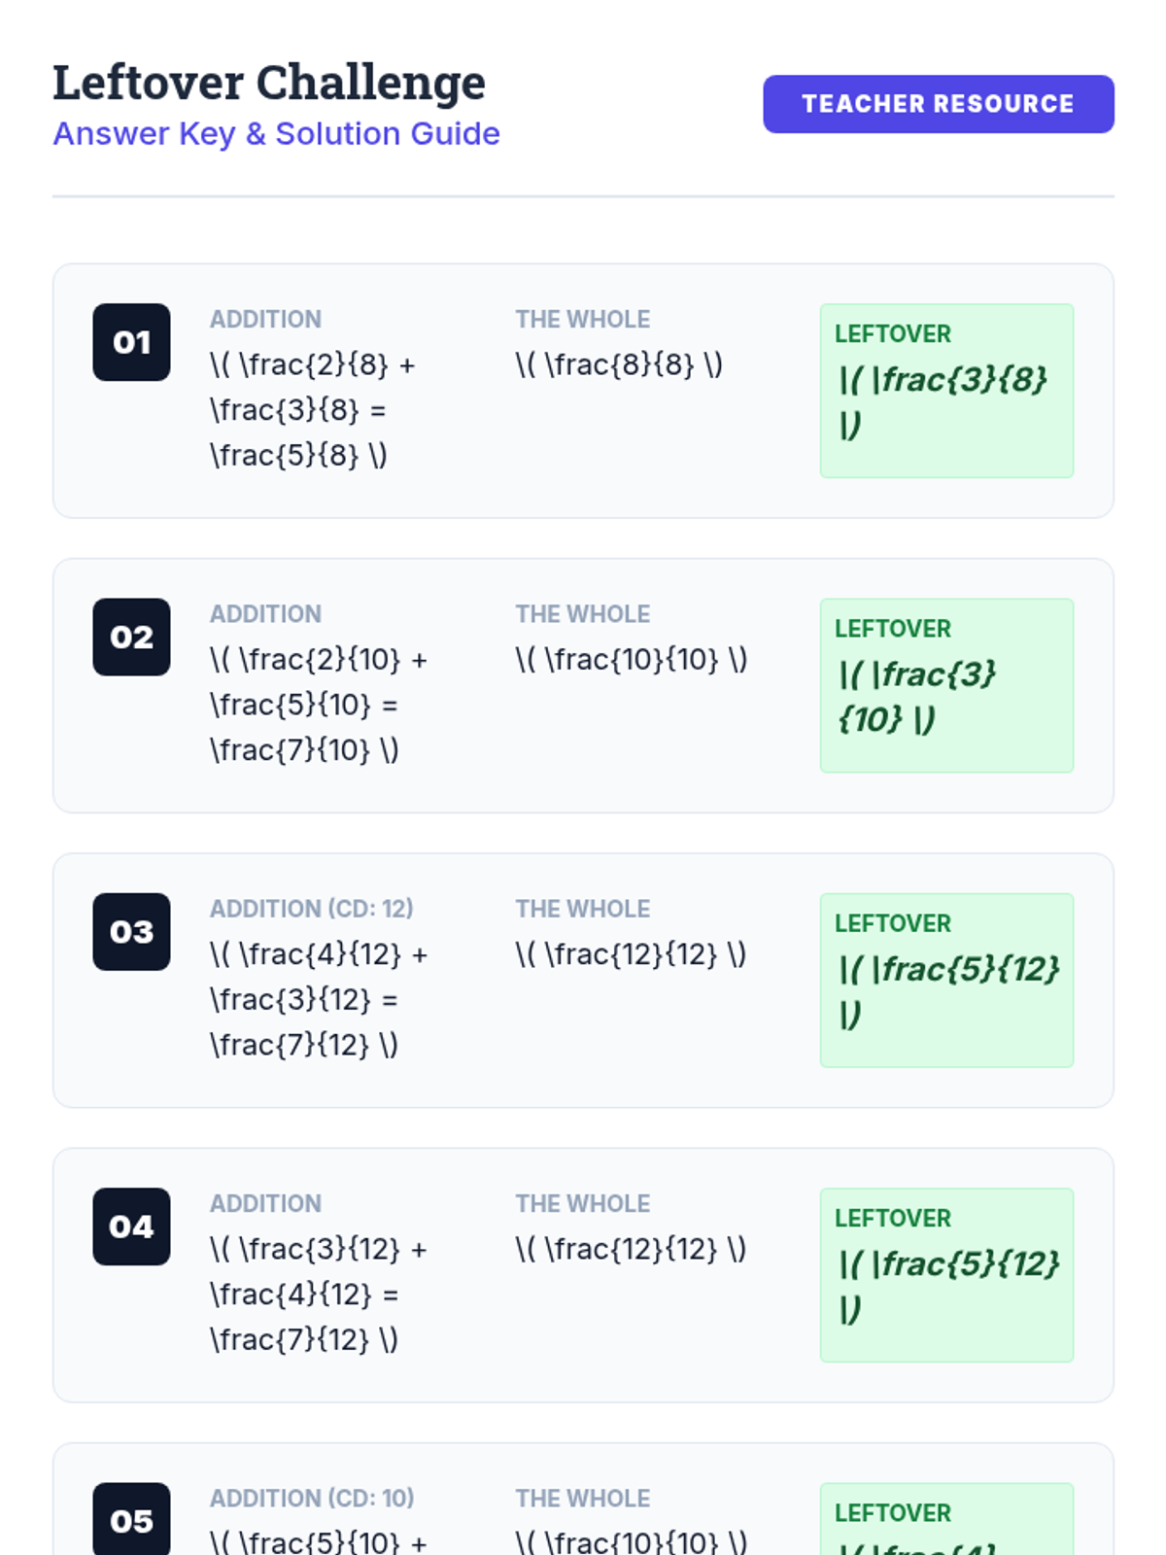Click The Whole value in problem 03
The image size is (1166, 1555).
click(x=631, y=954)
